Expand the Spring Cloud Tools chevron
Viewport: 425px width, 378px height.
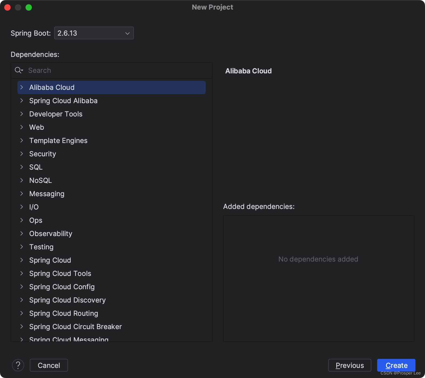tap(22, 274)
